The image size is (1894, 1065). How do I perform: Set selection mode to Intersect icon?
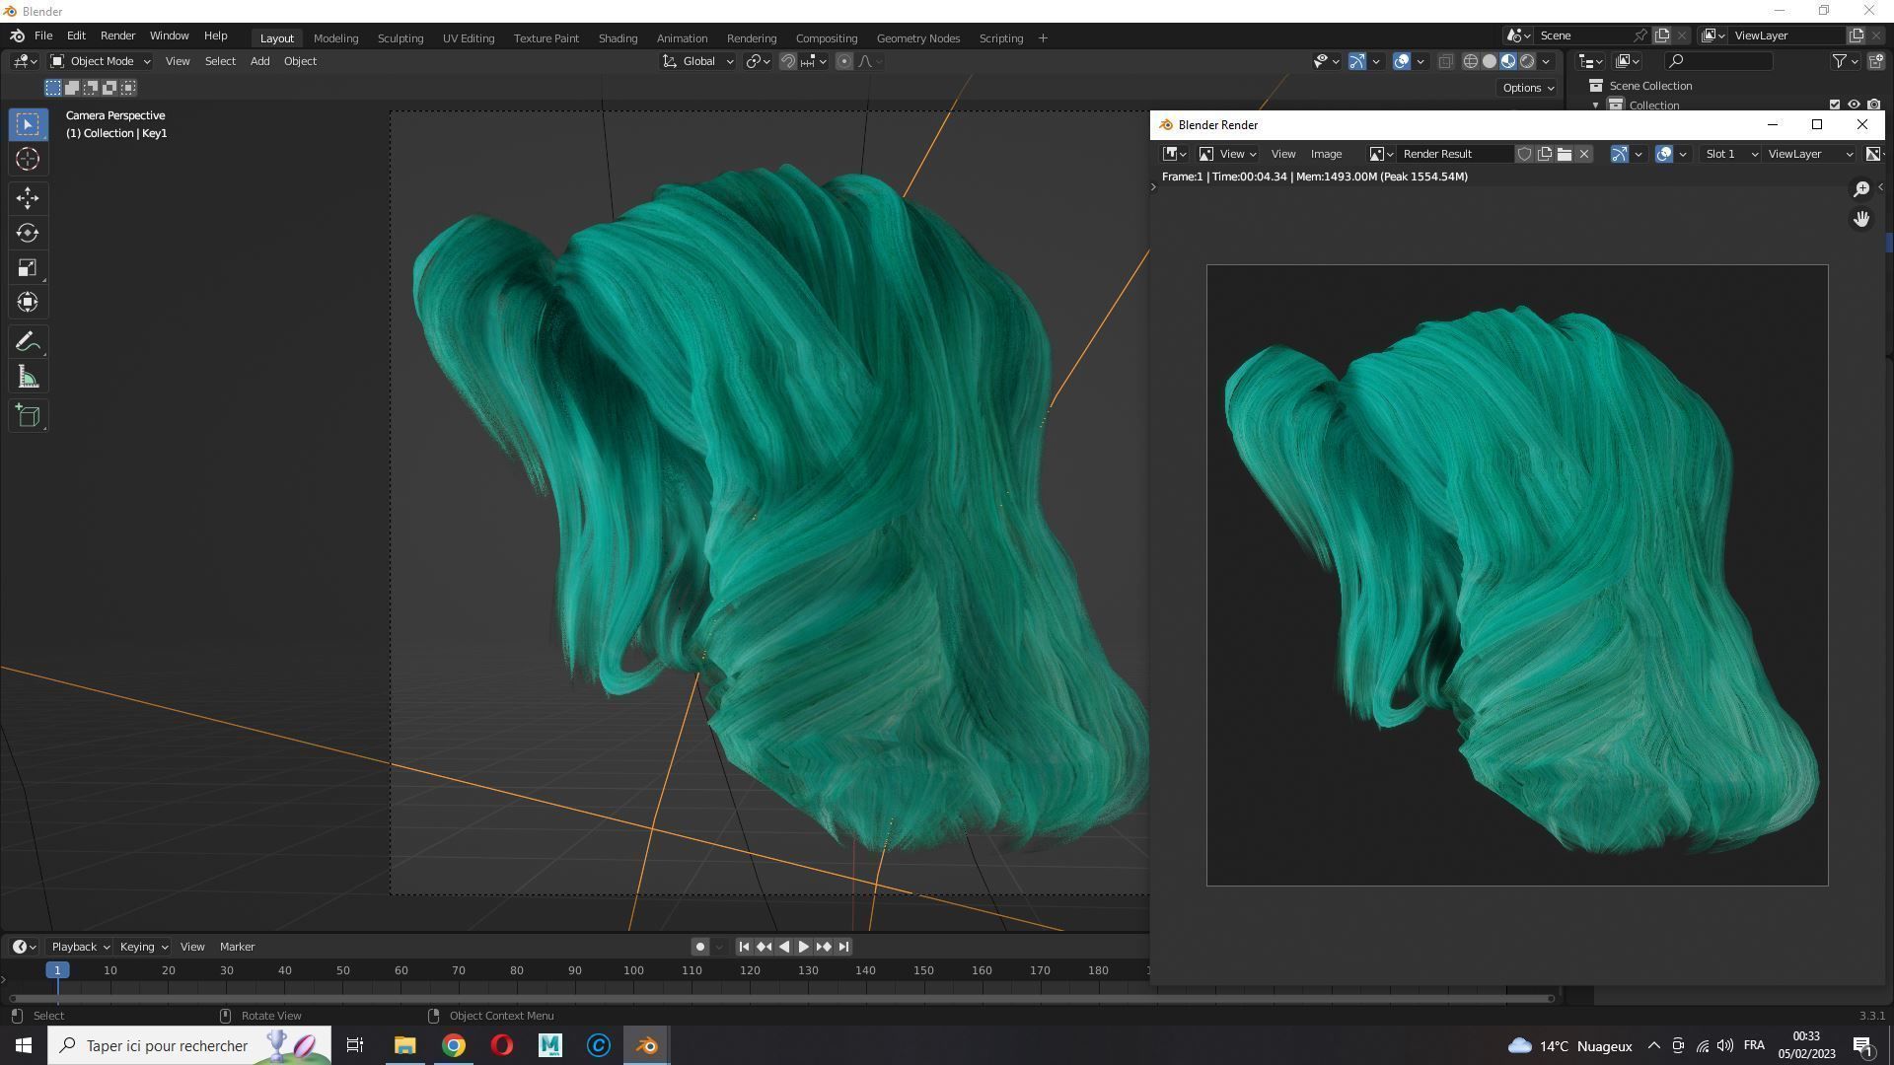[128, 88]
